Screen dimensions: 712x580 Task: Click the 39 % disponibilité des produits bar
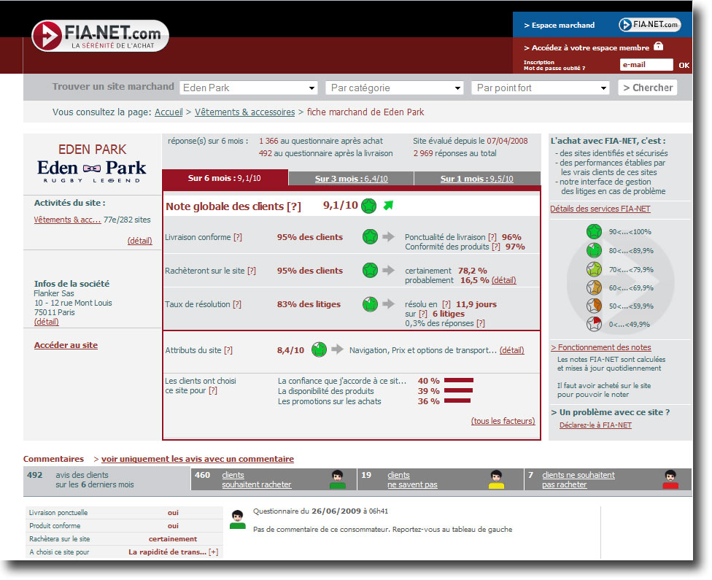[x=458, y=390]
